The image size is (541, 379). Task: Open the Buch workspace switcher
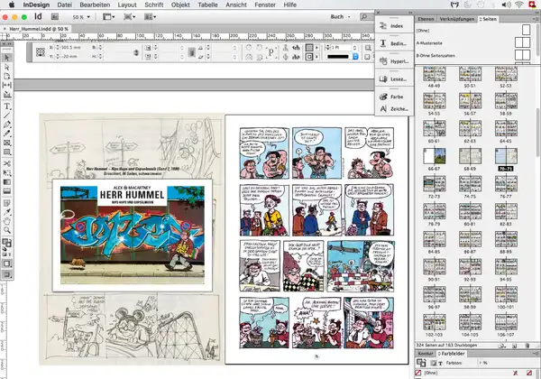tap(339, 16)
